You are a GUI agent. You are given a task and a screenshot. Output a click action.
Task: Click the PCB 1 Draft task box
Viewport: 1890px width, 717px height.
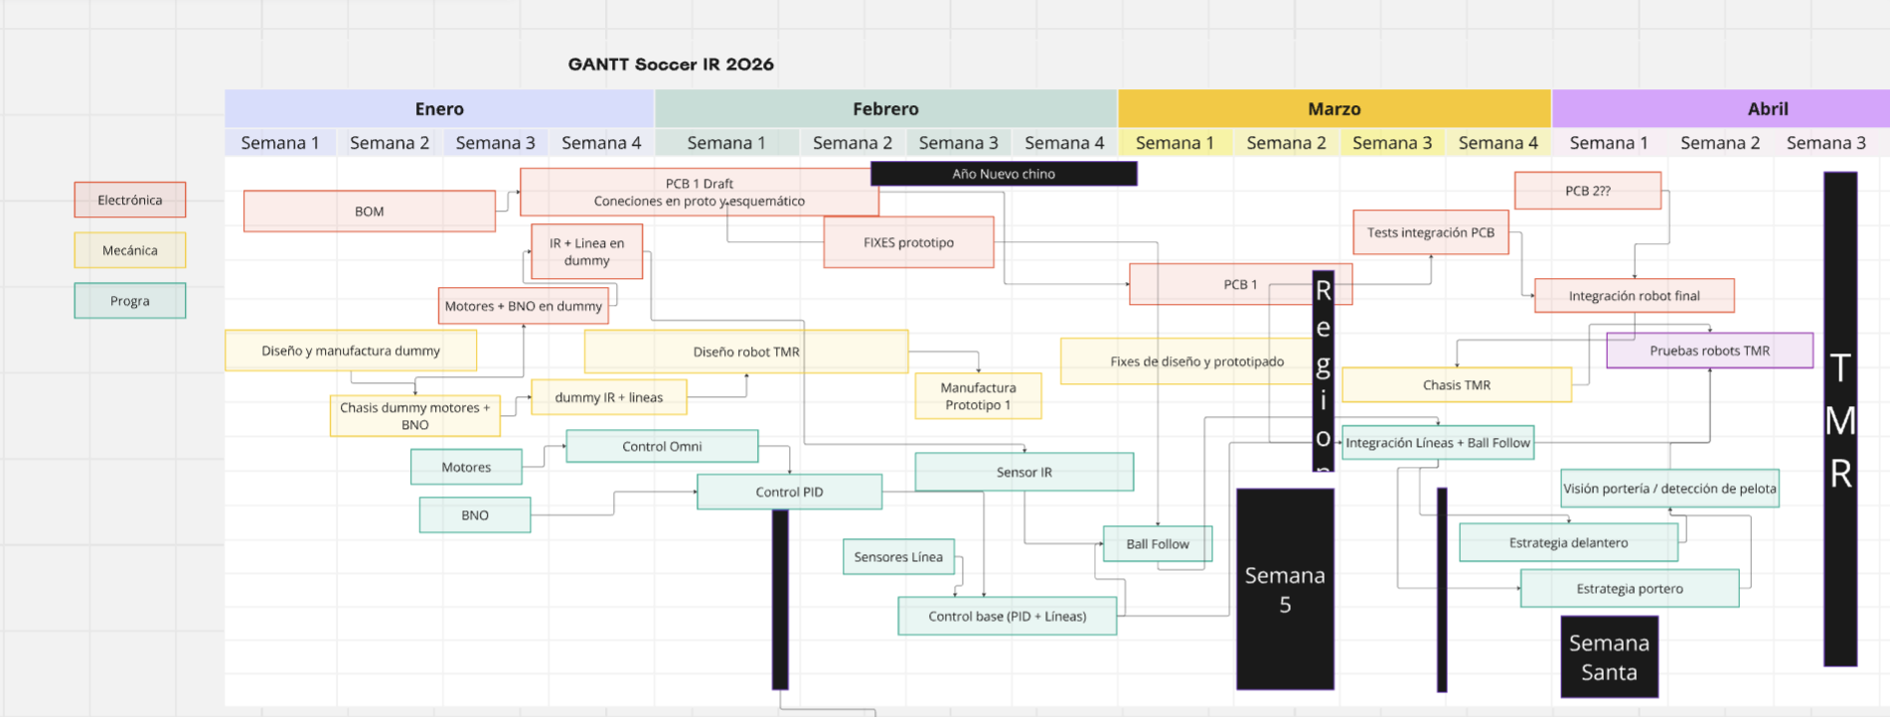[x=699, y=192]
